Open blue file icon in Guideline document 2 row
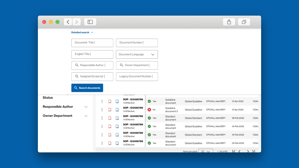 coord(117,110)
